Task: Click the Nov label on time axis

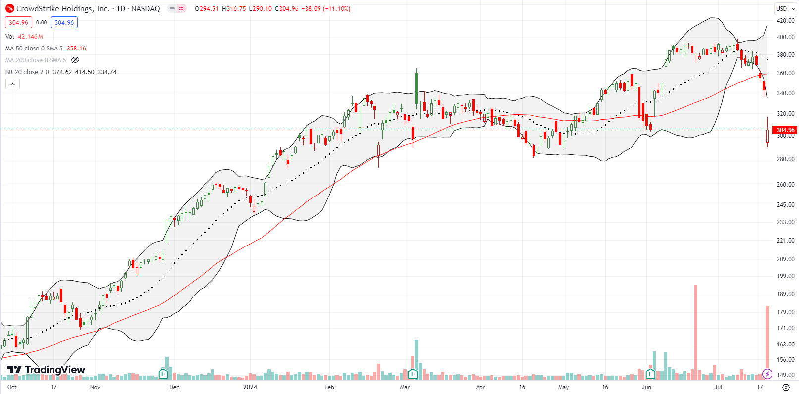Action: 95,387
